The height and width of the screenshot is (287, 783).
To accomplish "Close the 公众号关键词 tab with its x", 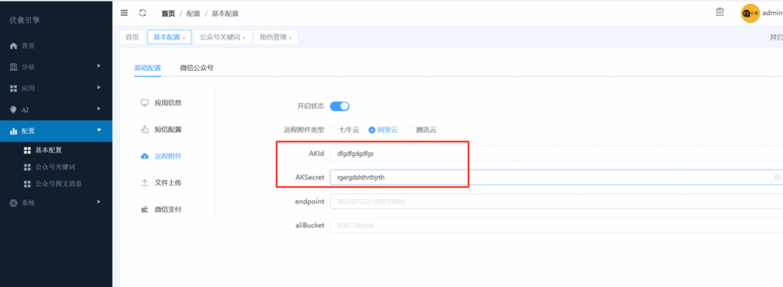I will [244, 38].
